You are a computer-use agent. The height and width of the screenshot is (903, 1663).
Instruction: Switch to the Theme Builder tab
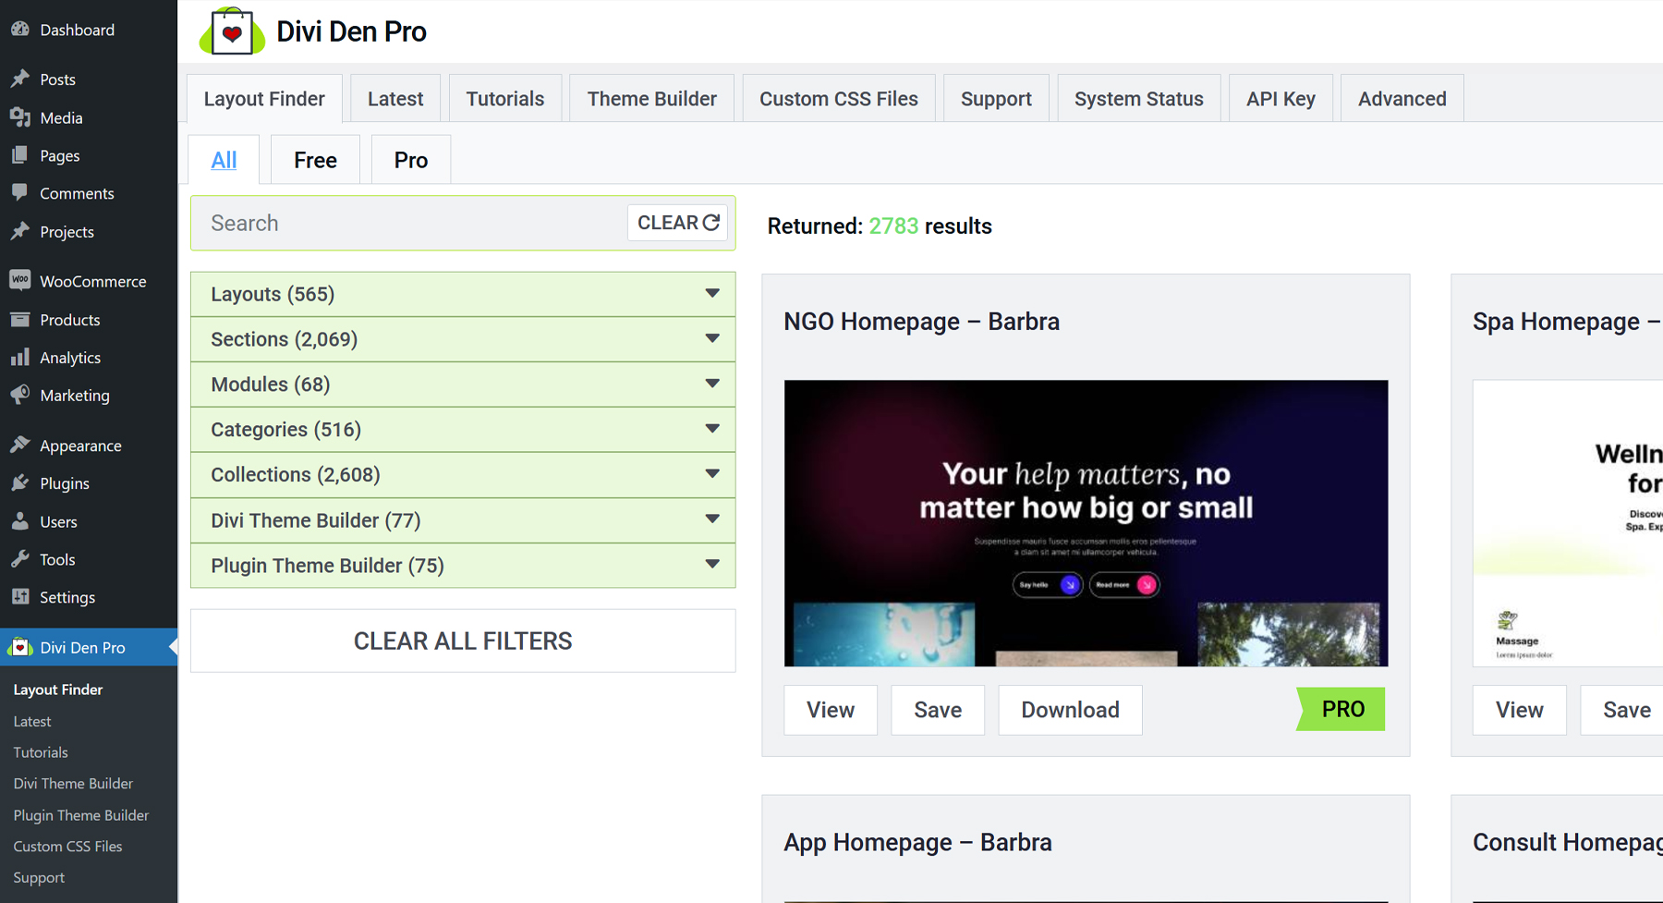click(x=652, y=99)
